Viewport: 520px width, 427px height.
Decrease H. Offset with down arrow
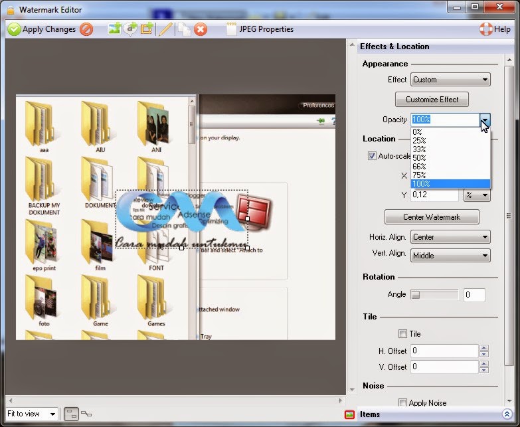click(x=484, y=354)
